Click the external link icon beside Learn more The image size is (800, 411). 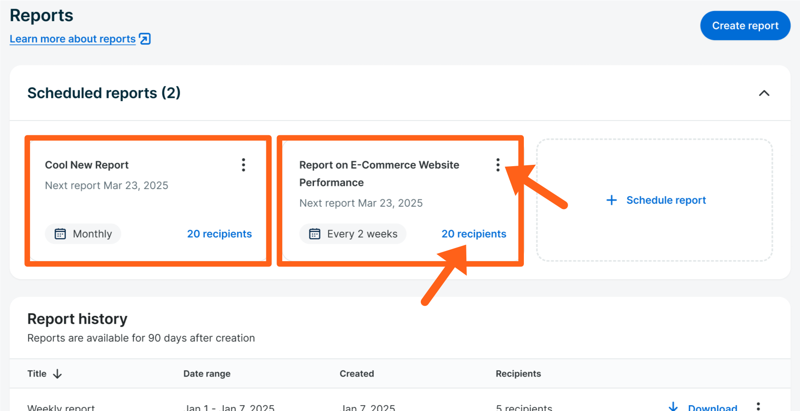pos(145,39)
